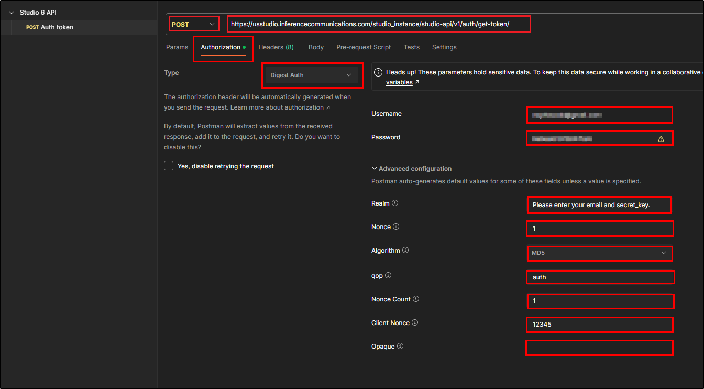The width and height of the screenshot is (704, 389).
Task: Click the Nonce Count input field
Action: 600,301
